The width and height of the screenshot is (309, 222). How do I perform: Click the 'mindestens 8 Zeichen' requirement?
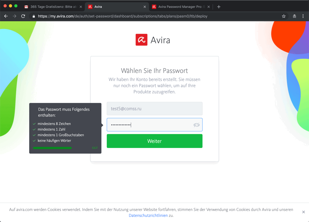click(54, 124)
